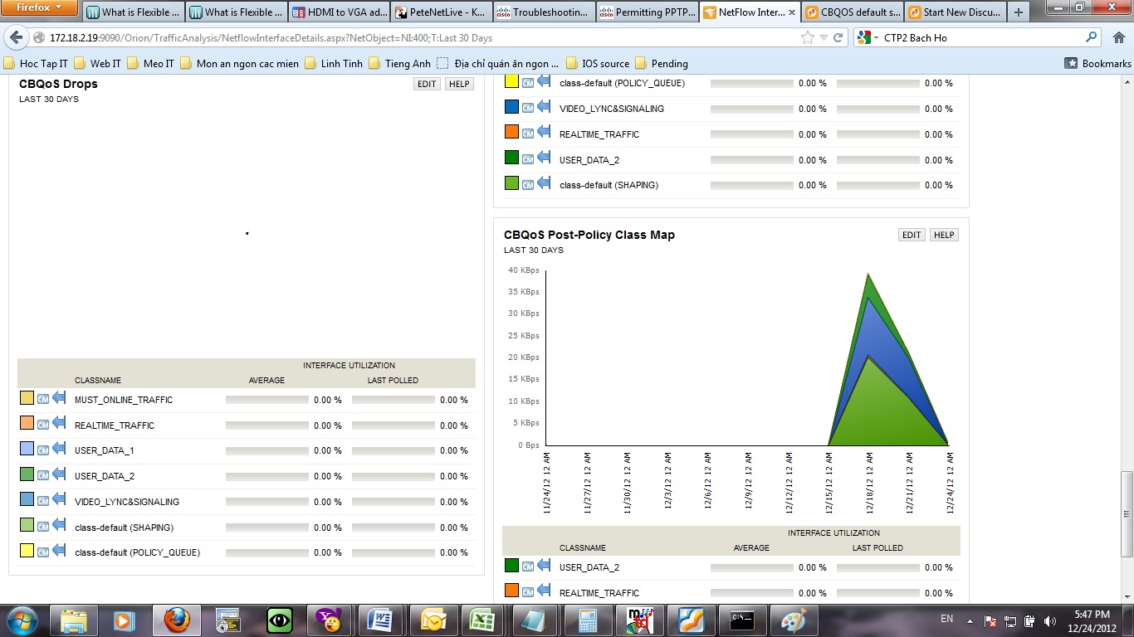Click CM icon for USER_DATA_2 in Drops panel
The image size is (1134, 637).
pyautogui.click(x=43, y=475)
